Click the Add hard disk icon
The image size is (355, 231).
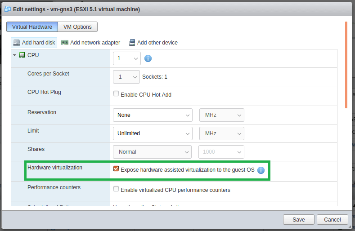click(x=17, y=43)
